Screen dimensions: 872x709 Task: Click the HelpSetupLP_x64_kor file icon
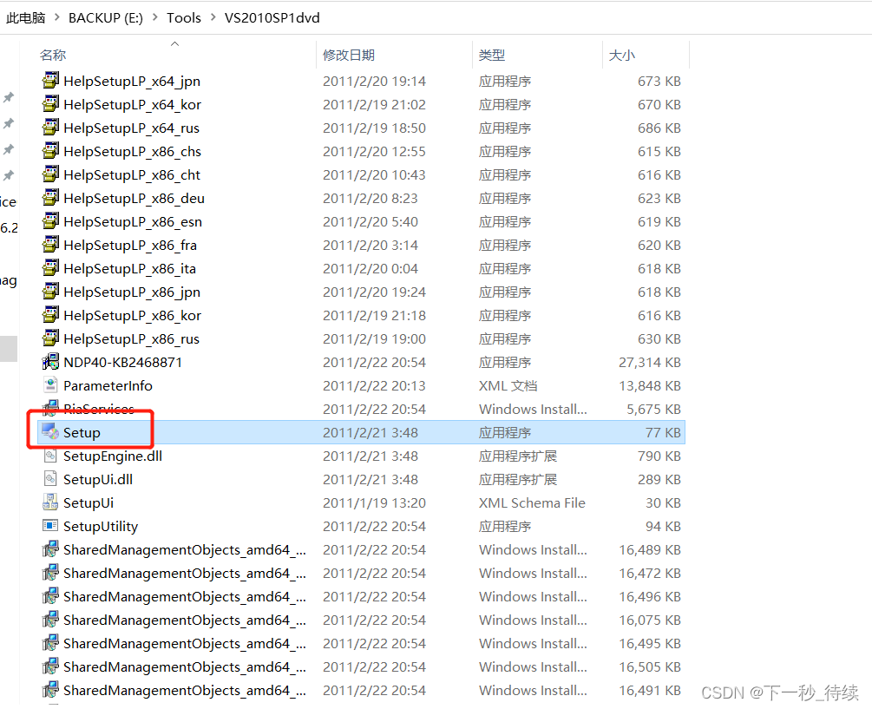pos(50,104)
